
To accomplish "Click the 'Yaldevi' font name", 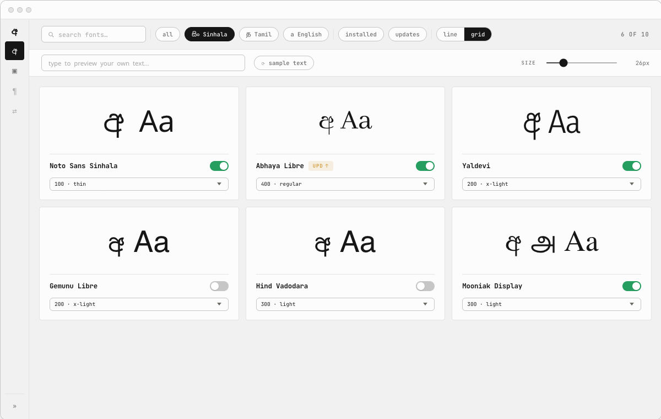I will pyautogui.click(x=476, y=166).
